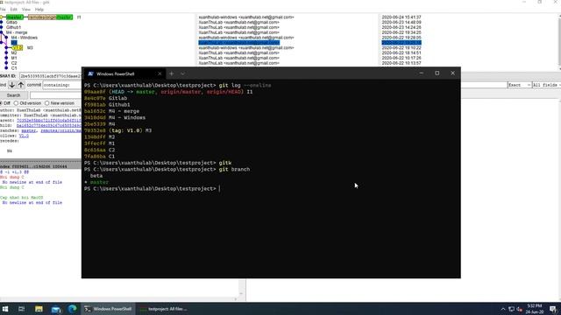Screen dimensions: 561x315
Task: Open the volume icon in system tray
Action: click(x=519, y=309)
